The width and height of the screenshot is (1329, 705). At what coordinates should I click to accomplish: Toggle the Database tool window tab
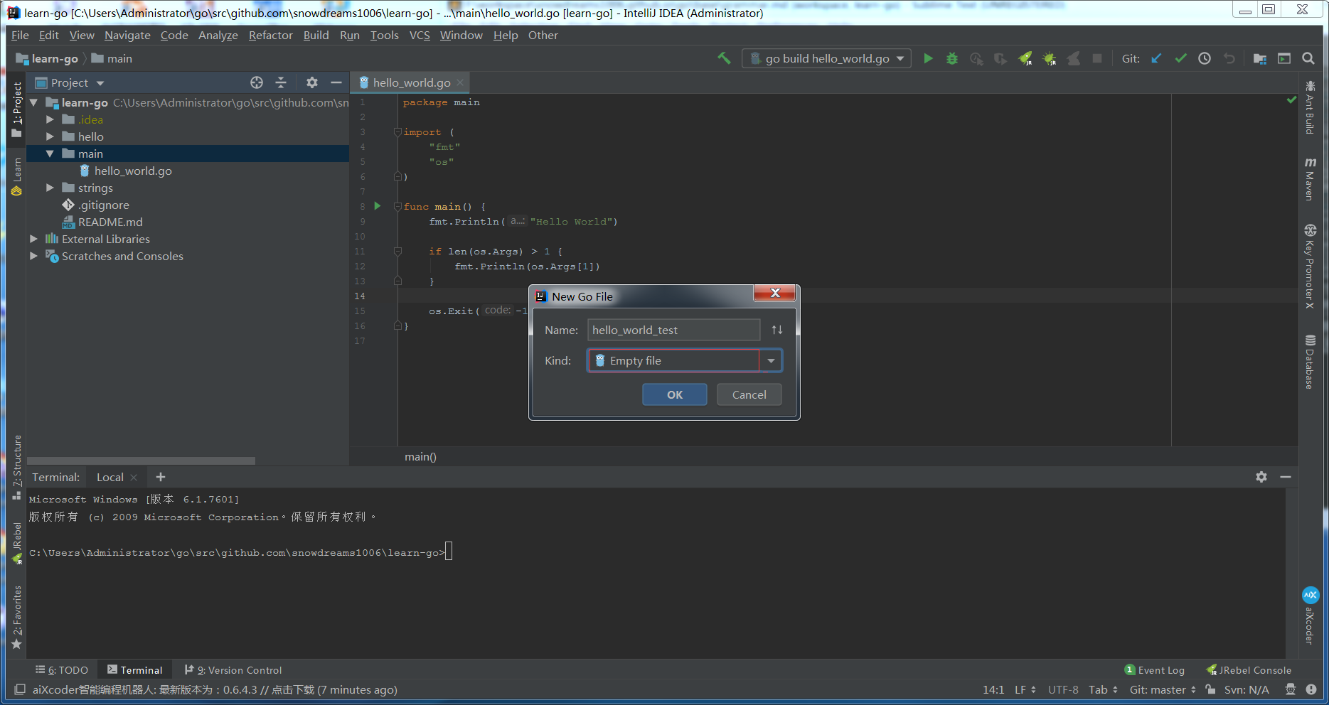click(x=1310, y=362)
